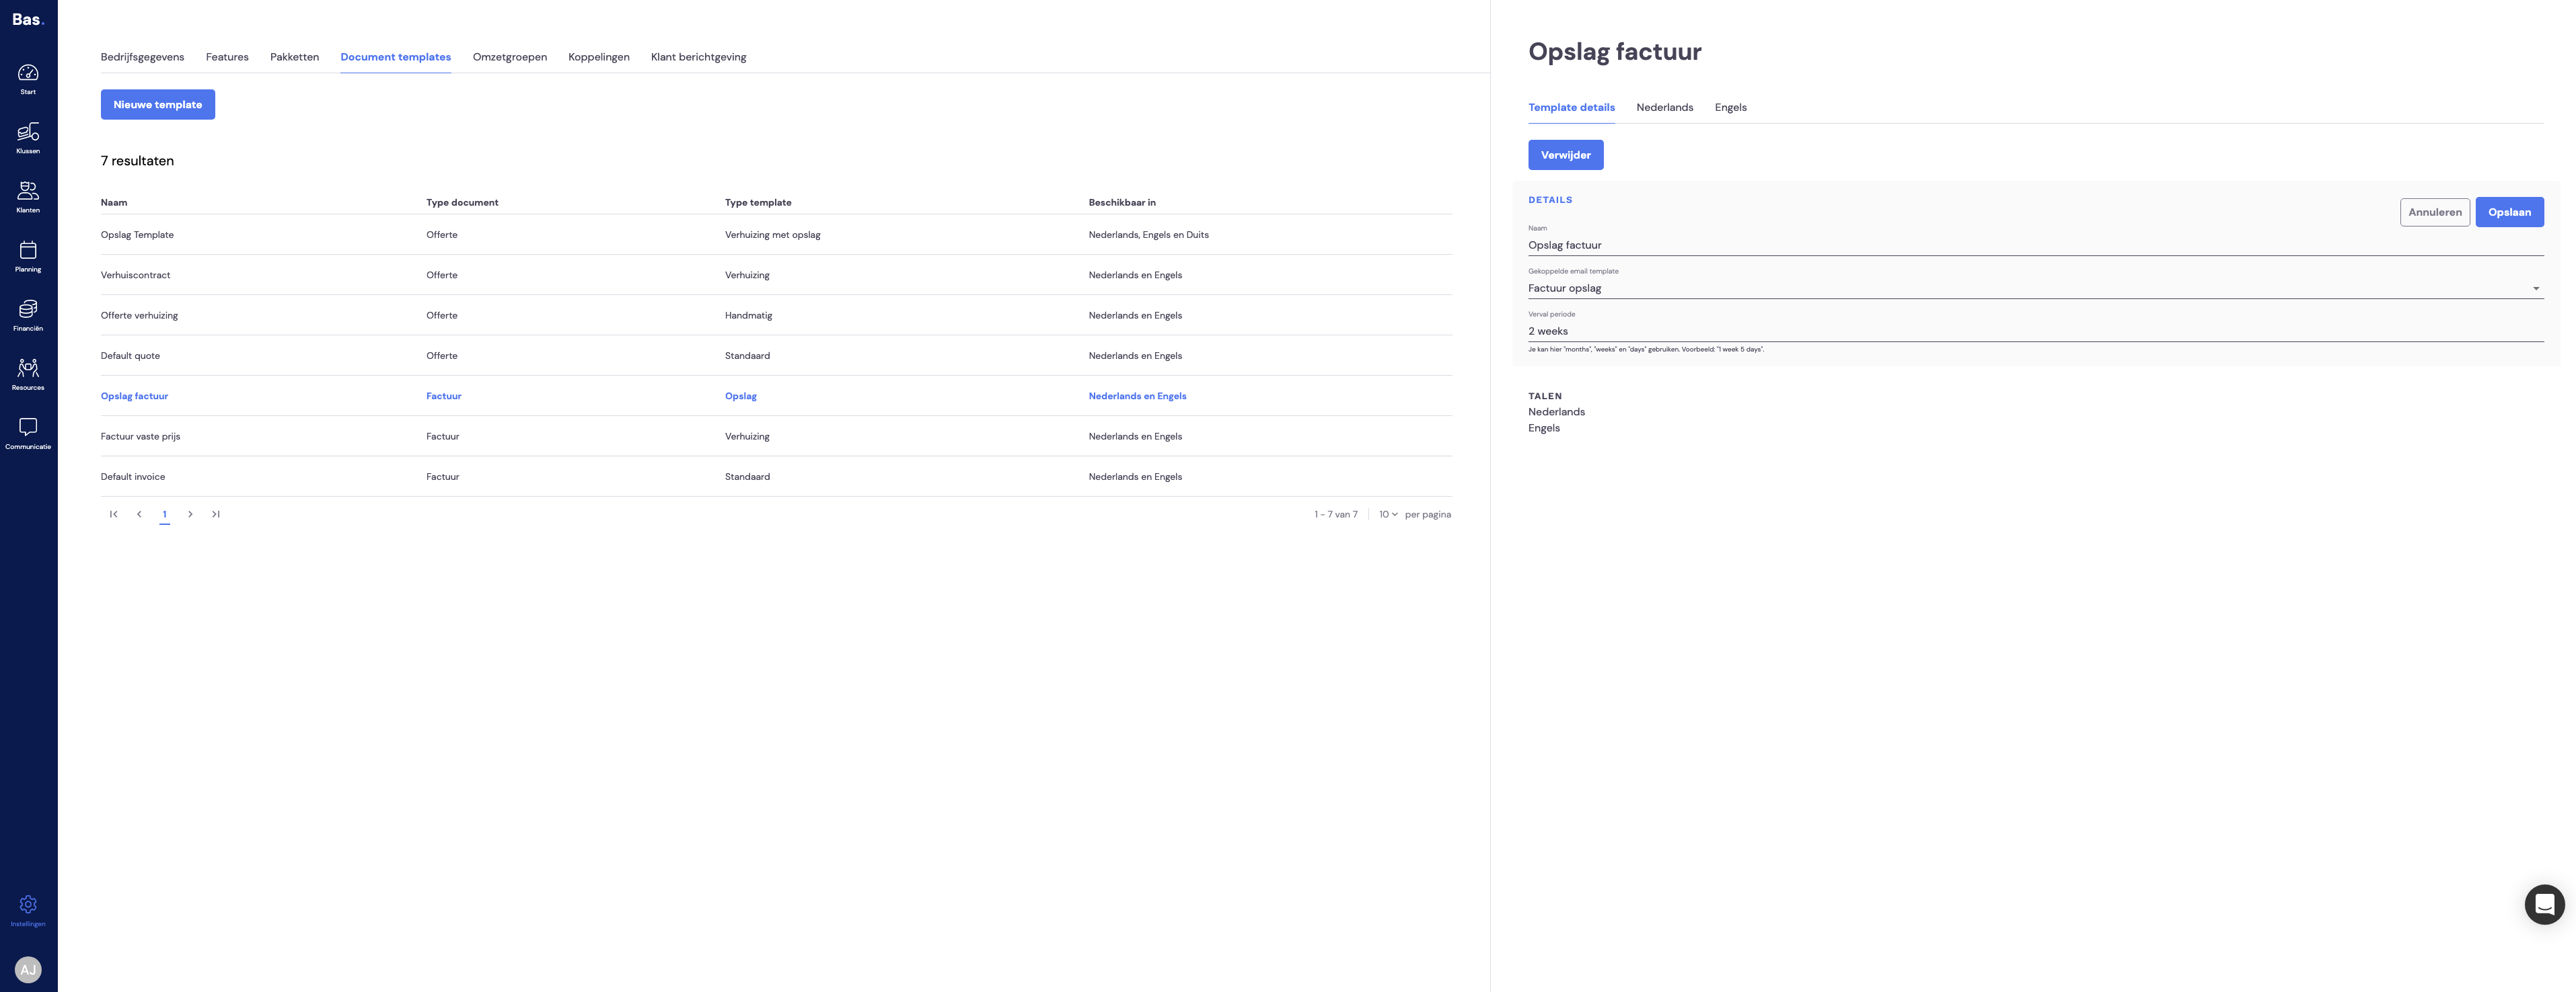Open the Nederlands template tab
Image resolution: width=2576 pixels, height=992 pixels.
(1664, 108)
